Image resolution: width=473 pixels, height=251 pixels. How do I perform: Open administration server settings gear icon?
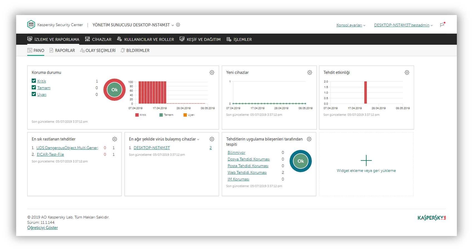point(178,25)
